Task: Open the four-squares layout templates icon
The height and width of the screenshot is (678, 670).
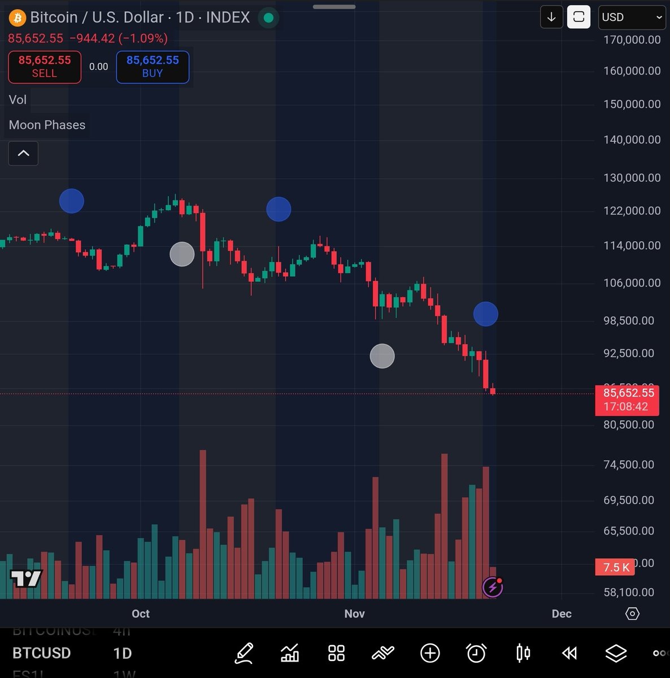Action: 336,653
